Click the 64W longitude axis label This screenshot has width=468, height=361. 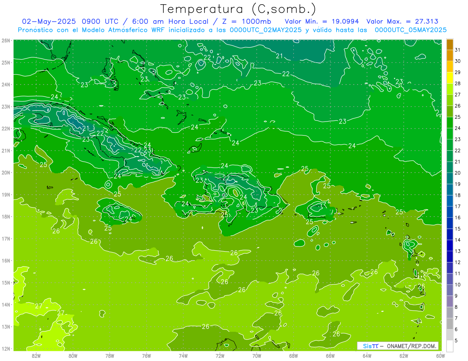367,356
